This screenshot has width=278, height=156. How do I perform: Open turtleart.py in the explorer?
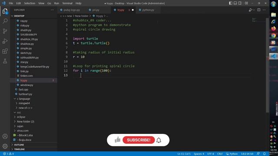pyautogui.click(x=25, y=94)
